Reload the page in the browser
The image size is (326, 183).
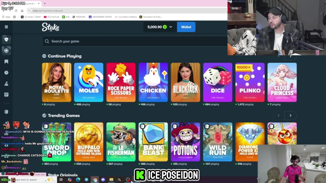[x=16, y=11]
